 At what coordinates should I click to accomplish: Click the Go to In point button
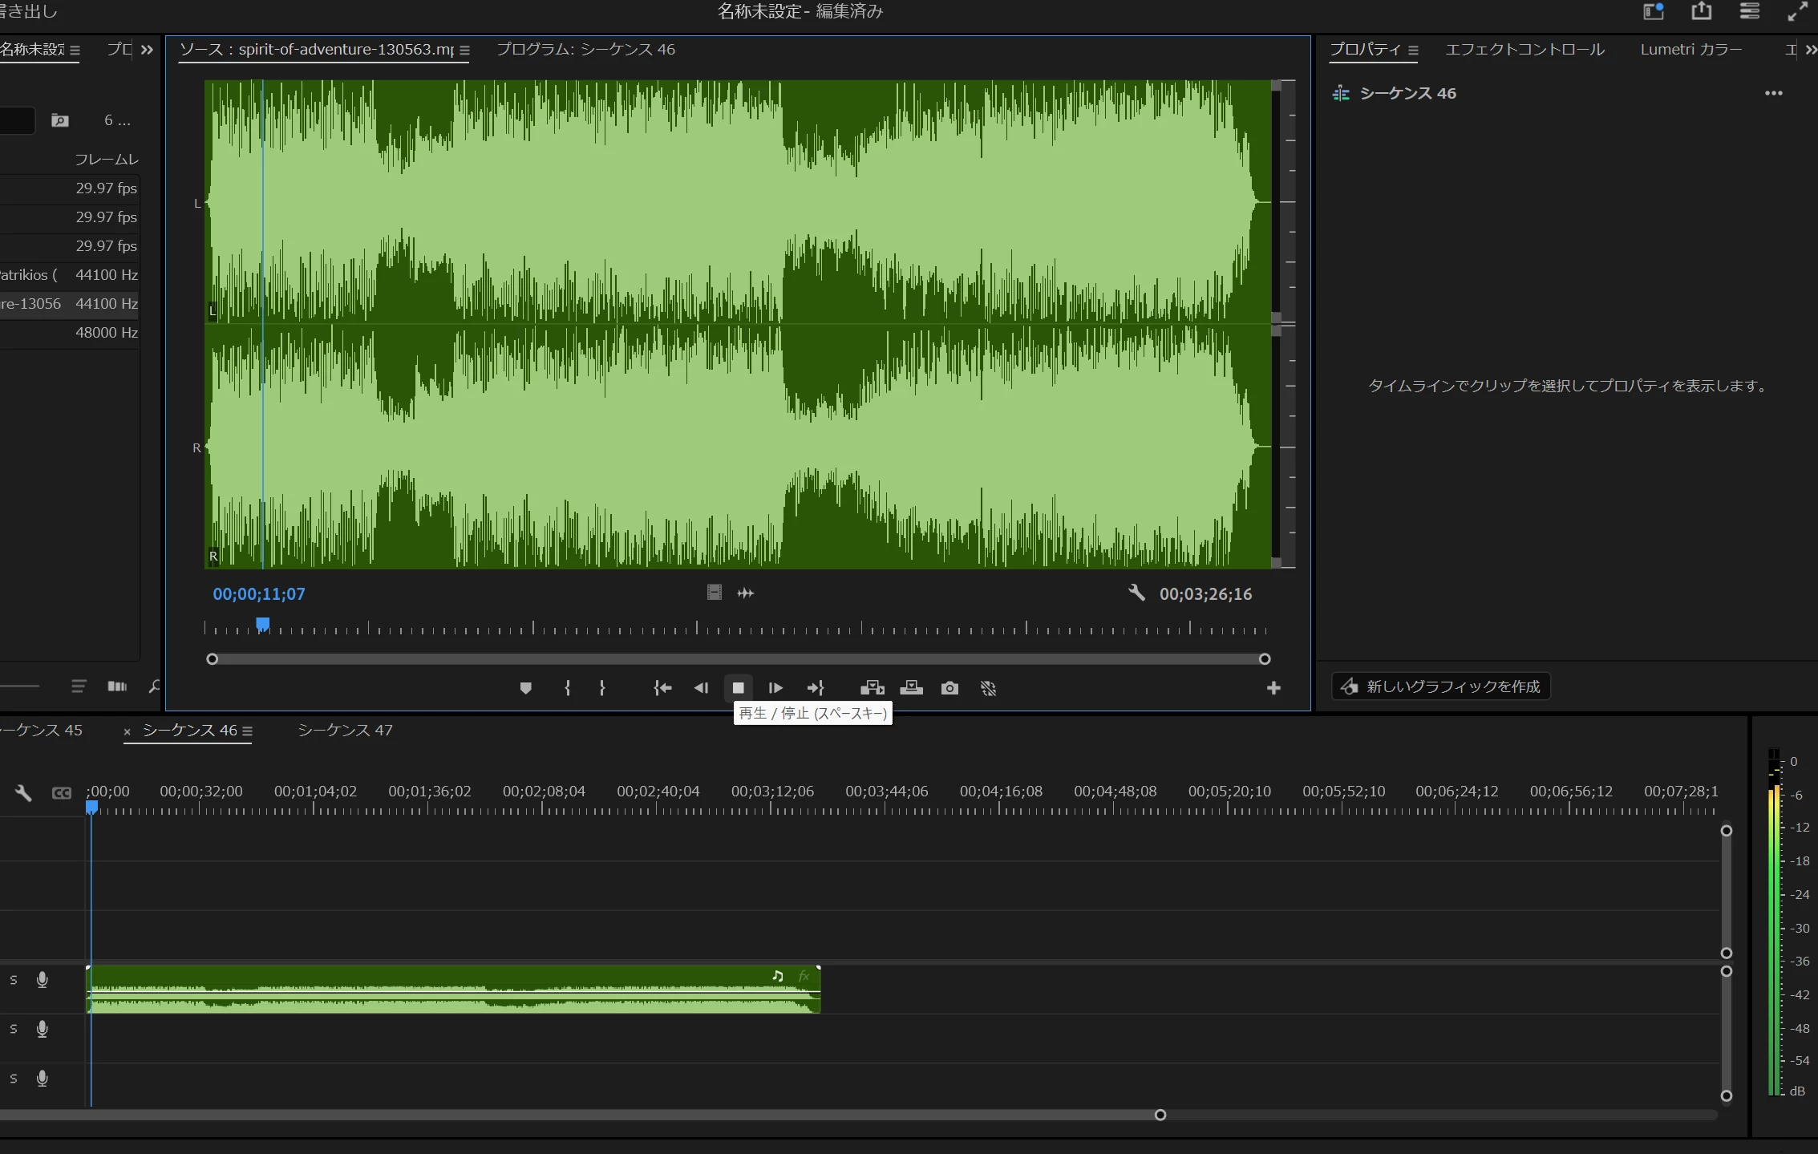tap(662, 688)
